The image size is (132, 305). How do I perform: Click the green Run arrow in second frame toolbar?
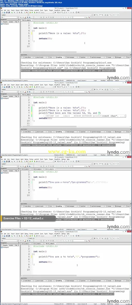[x=33, y=87]
